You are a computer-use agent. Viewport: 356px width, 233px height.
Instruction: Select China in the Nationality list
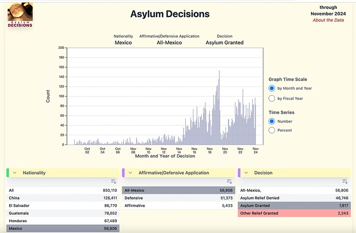pyautogui.click(x=63, y=198)
